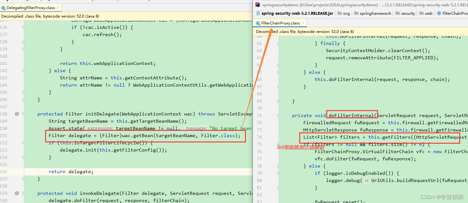Click 'if (logger.isDebugEnabled())' line

357,173
